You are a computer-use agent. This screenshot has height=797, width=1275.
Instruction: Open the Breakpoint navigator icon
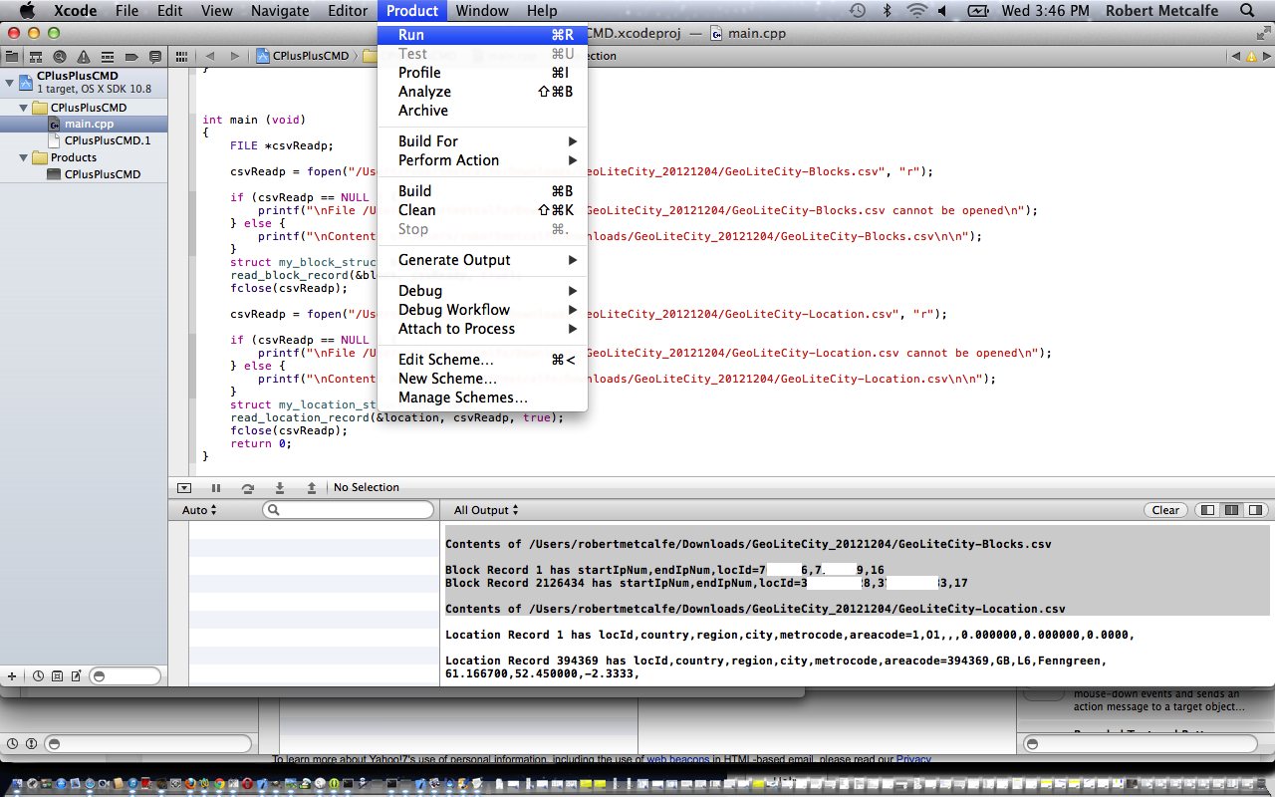point(130,57)
